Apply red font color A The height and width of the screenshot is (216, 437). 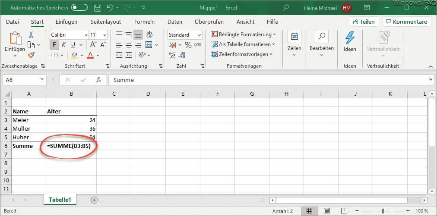pos(90,55)
